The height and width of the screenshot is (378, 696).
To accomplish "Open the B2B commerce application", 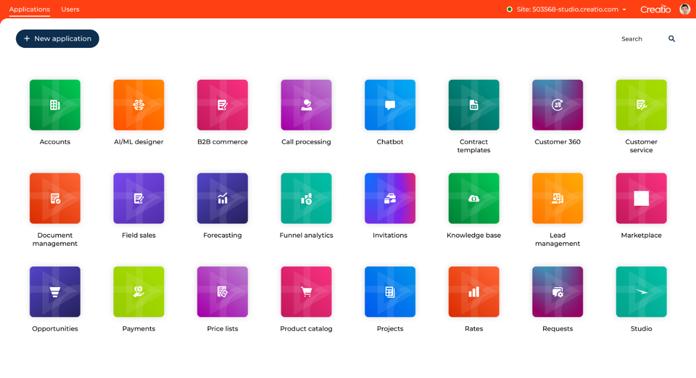I will [x=222, y=105].
